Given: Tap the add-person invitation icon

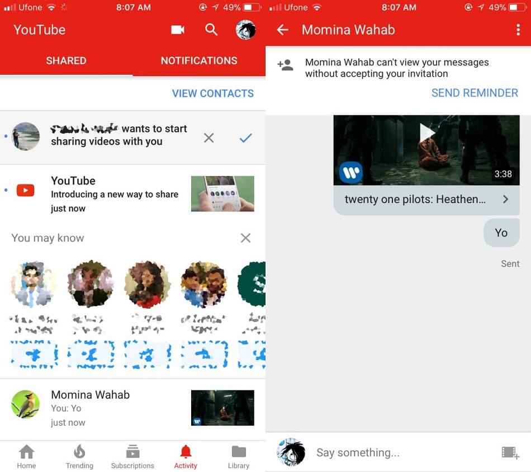Looking at the screenshot, I should click(285, 65).
